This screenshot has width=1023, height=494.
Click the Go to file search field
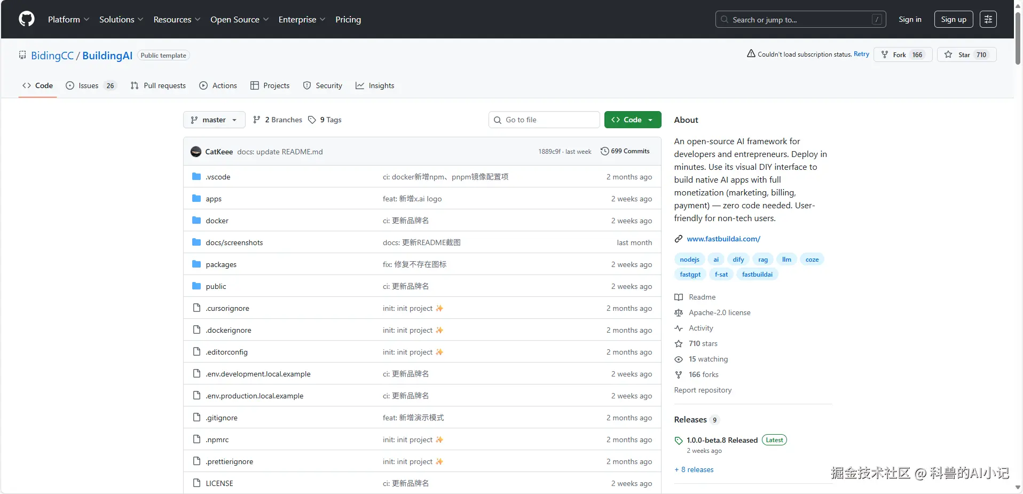click(544, 120)
